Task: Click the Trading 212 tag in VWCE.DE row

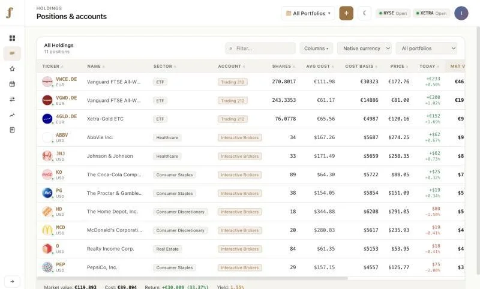Action: 233,82
